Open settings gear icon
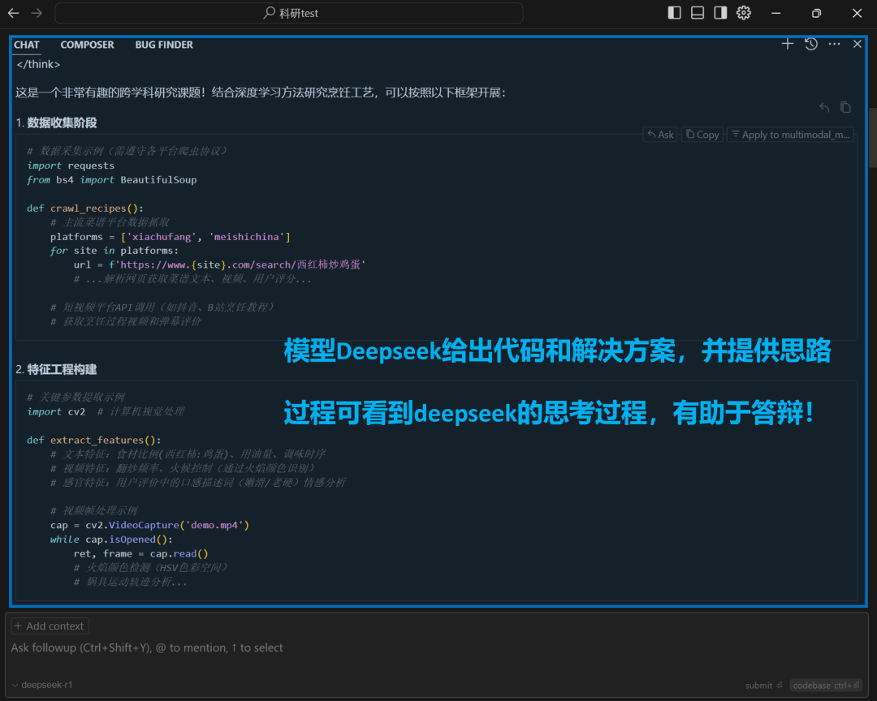Screen dimensions: 877x701 [743, 13]
